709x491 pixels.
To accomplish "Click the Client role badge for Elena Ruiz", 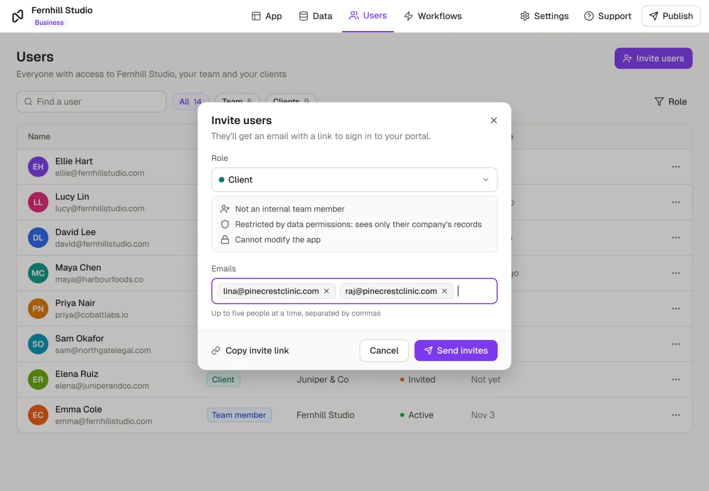I will (223, 379).
